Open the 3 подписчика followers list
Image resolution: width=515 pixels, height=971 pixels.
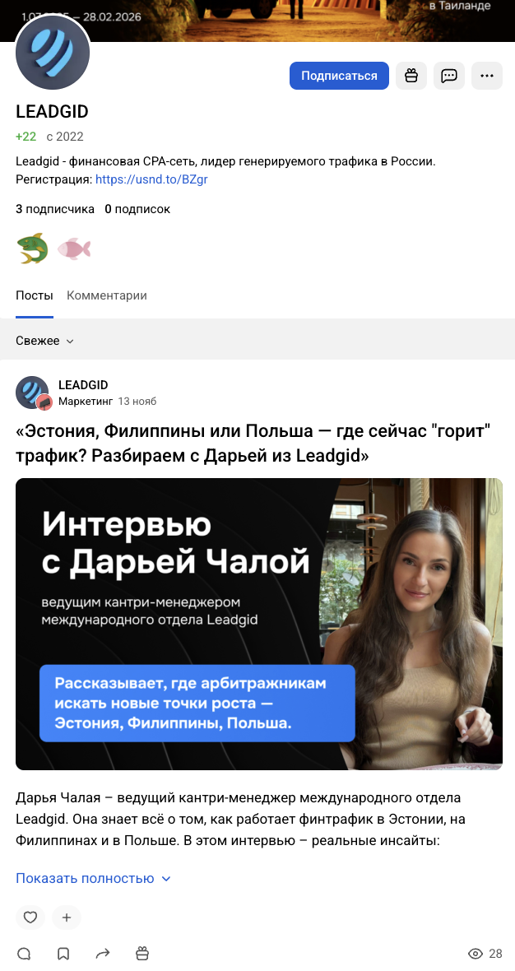[x=55, y=209]
